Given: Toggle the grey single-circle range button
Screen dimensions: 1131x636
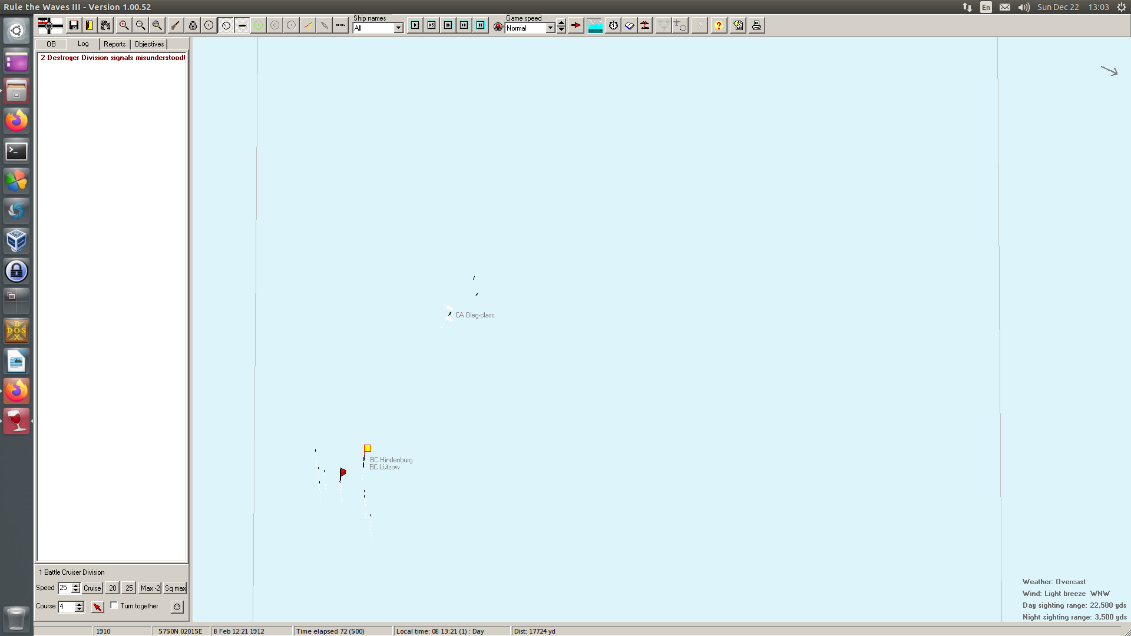Looking at the screenshot, I should [292, 25].
